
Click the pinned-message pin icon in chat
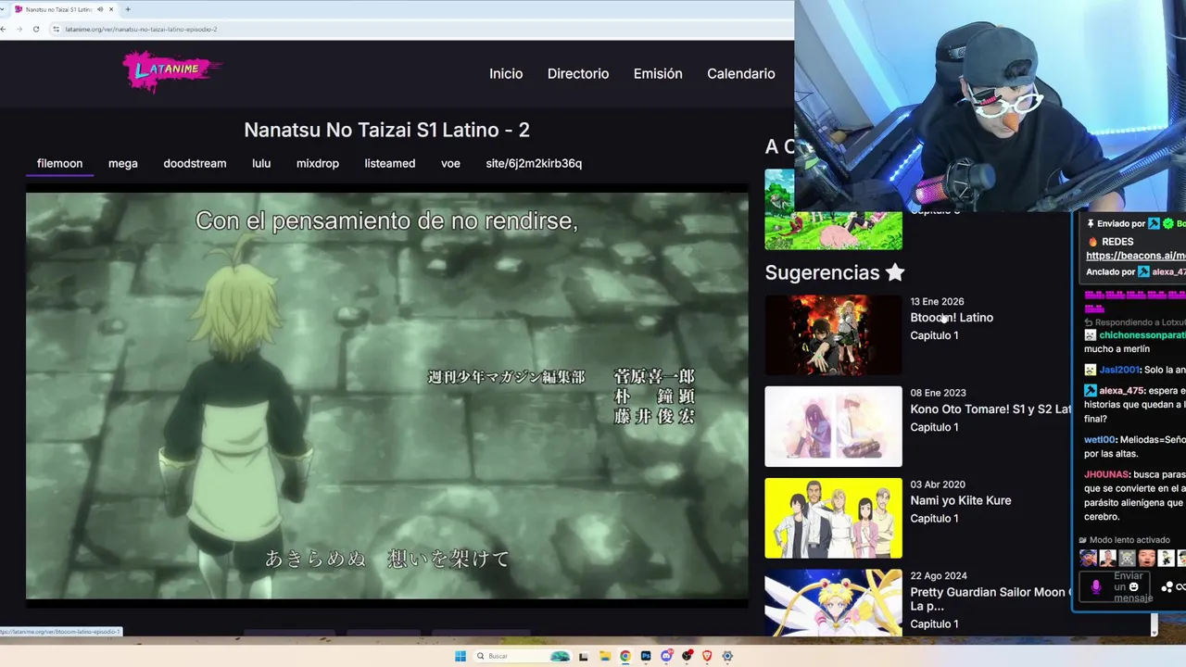click(x=1091, y=223)
